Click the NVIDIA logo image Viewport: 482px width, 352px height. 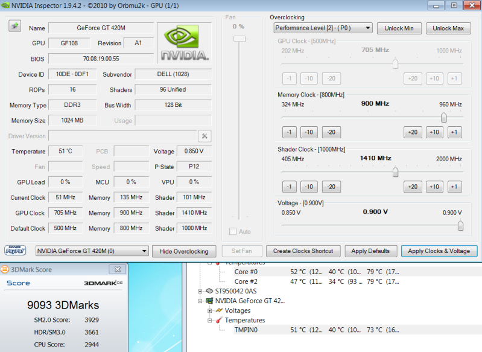point(185,43)
